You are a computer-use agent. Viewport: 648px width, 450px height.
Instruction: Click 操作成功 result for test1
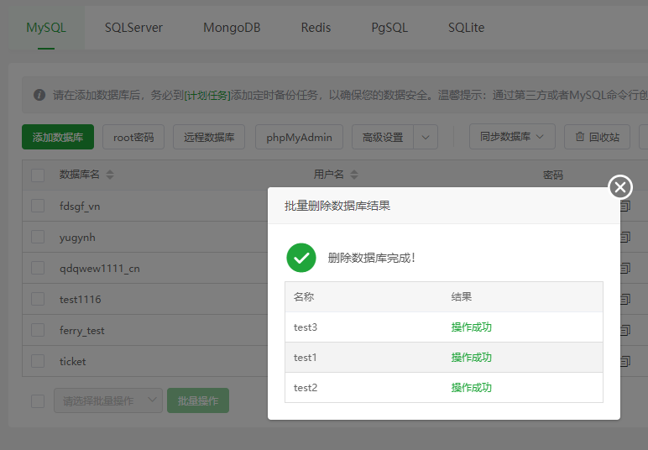point(472,358)
